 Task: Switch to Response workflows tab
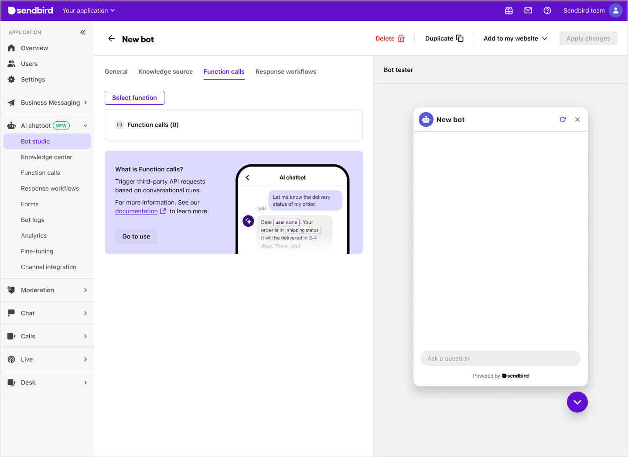286,72
